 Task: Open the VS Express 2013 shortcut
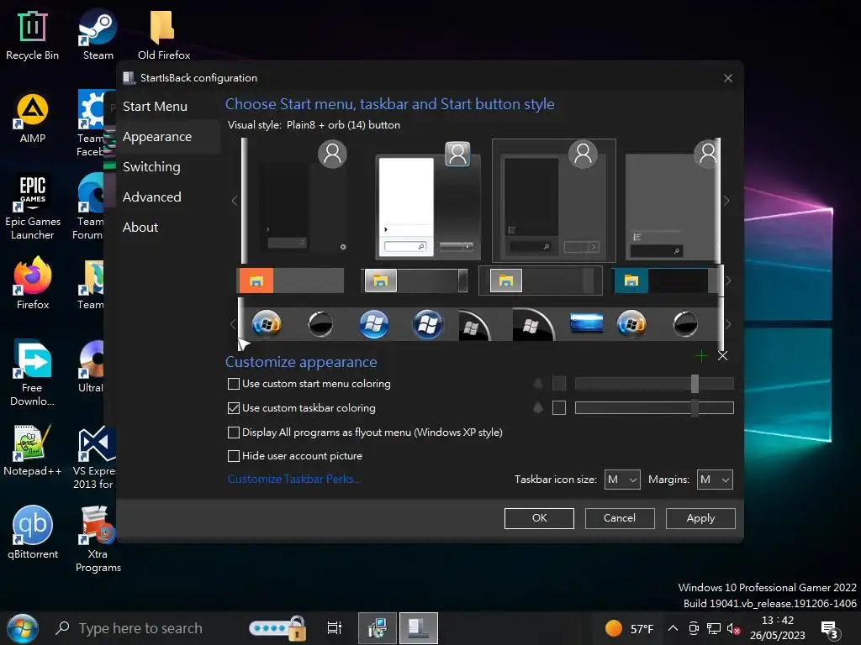(96, 458)
